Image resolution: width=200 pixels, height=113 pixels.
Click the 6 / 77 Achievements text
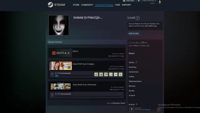[63, 73]
